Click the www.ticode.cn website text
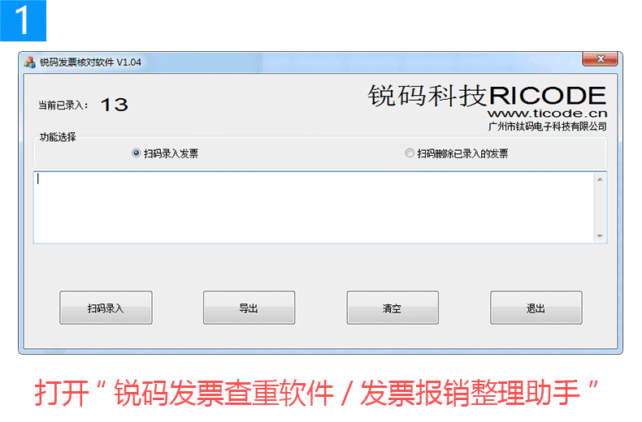 (547, 114)
